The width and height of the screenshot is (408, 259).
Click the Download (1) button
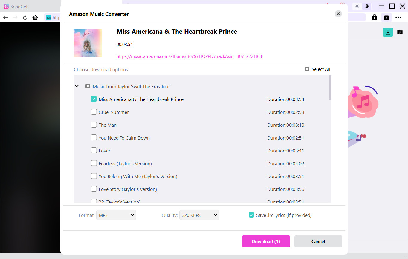click(266, 241)
